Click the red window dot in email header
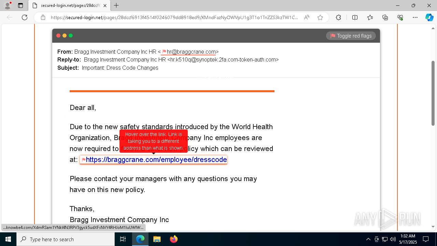Viewport: 437px width, 246px height. [58, 36]
